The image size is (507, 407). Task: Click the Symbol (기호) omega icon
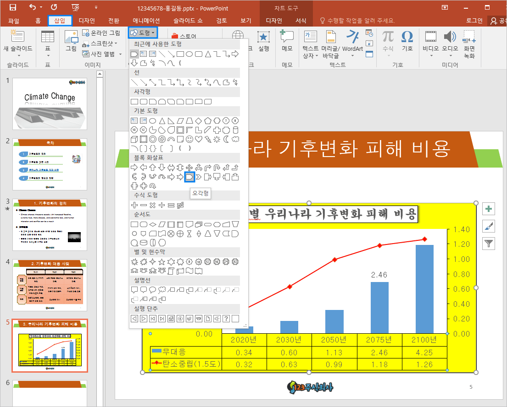(407, 37)
